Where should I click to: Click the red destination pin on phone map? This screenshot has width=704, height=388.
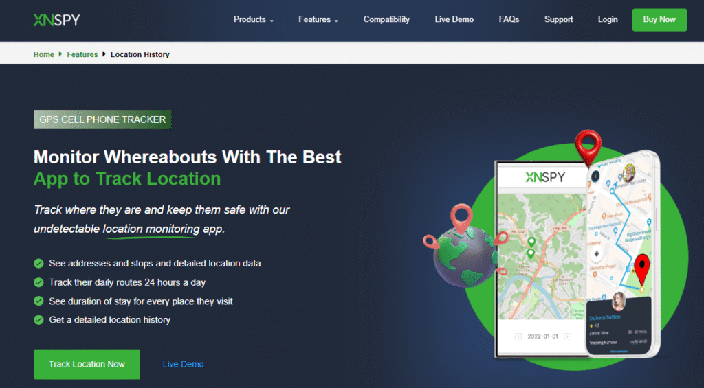[643, 271]
